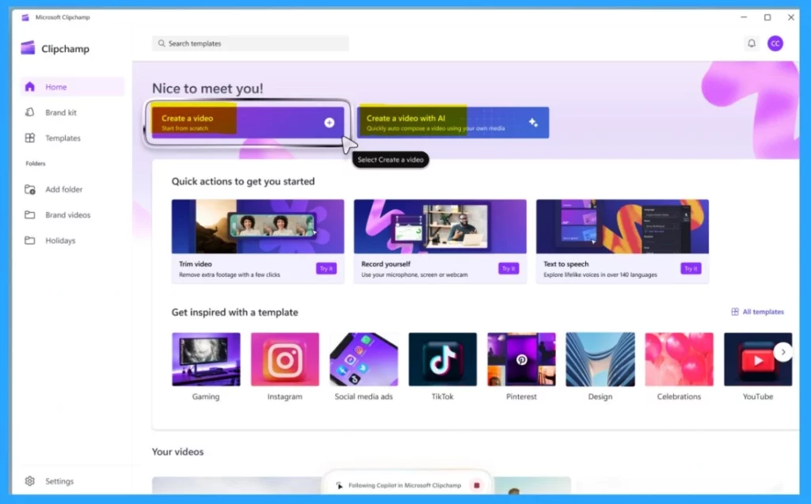Open the Record yourself preview image

click(x=440, y=226)
